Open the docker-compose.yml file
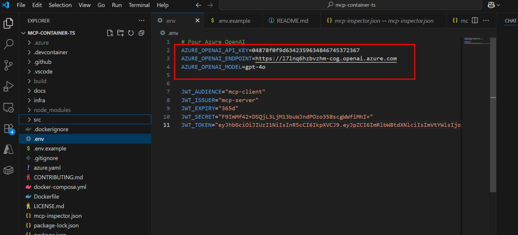 coord(85,187)
